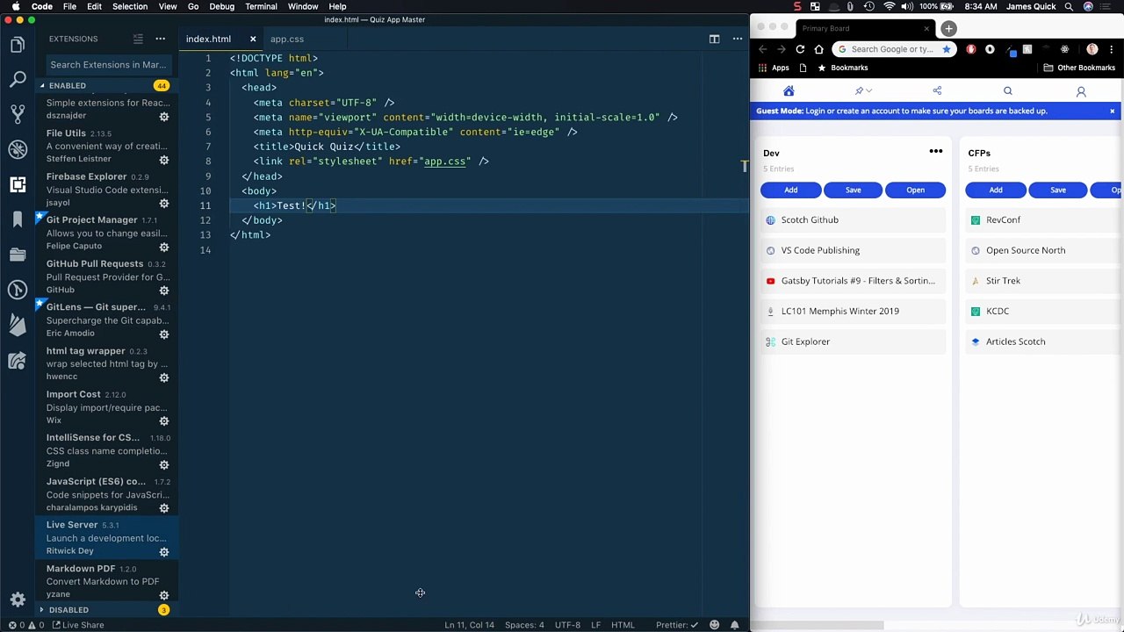
Task: Open the Firebase Explorer extension gear menu
Action: [163, 203]
